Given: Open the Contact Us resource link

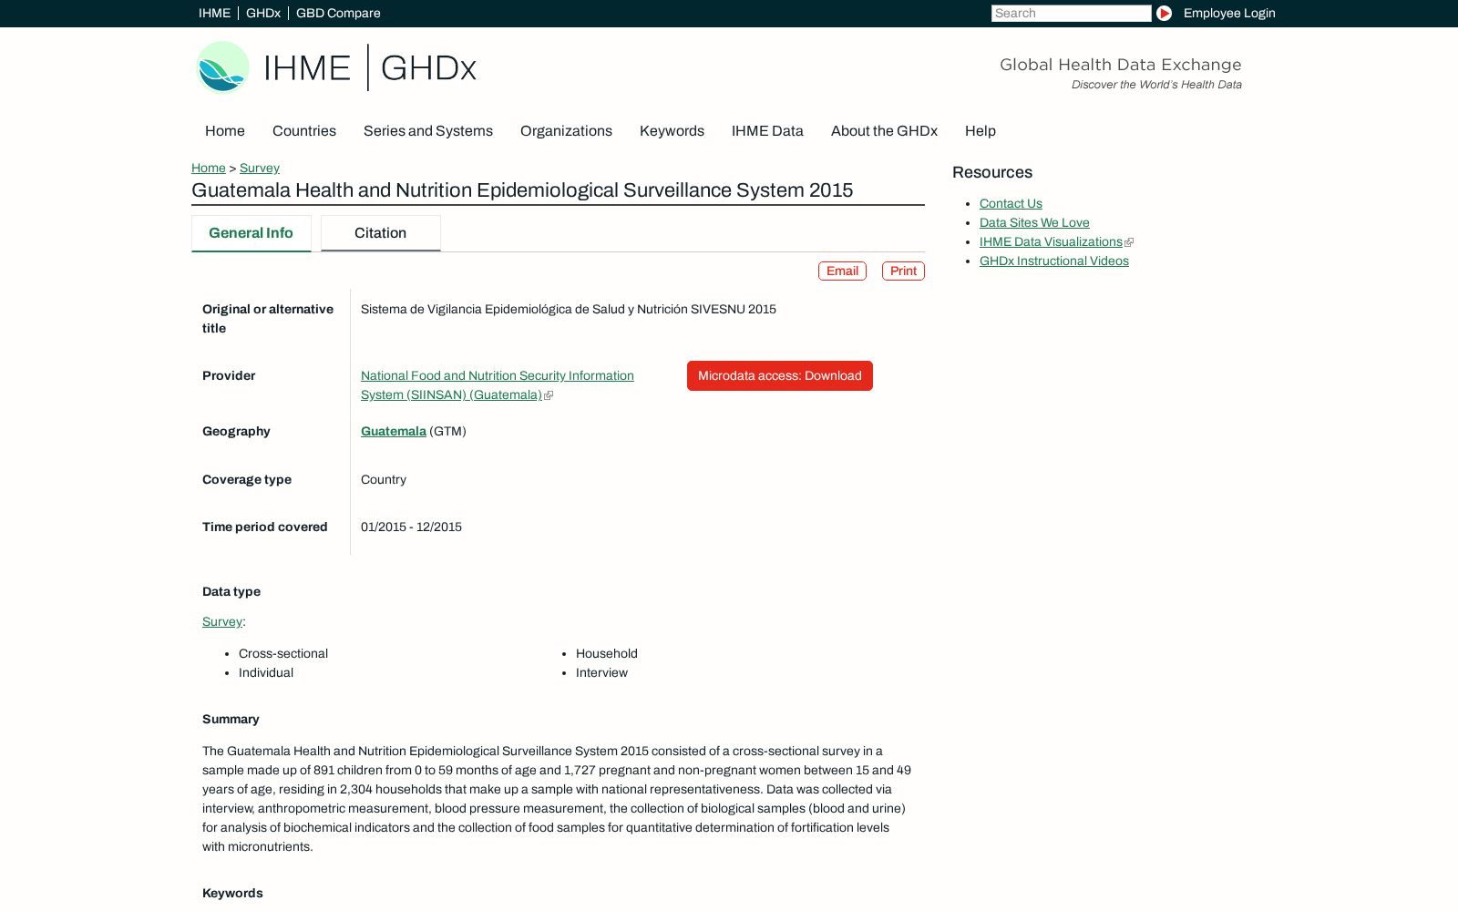Looking at the screenshot, I should click(x=1011, y=204).
